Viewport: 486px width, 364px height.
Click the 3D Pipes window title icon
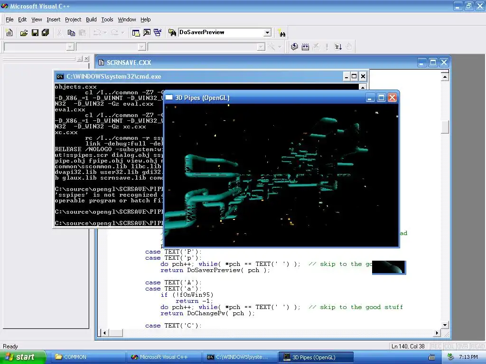click(169, 98)
